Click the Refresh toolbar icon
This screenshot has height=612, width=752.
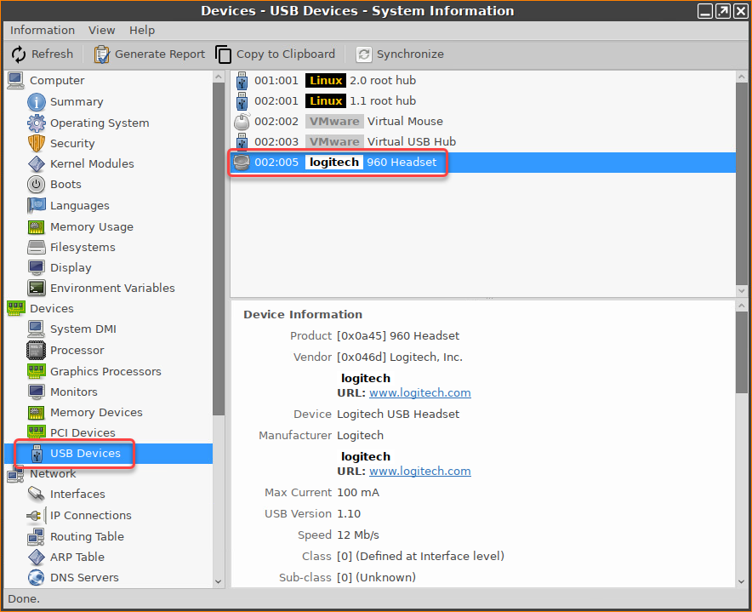click(x=19, y=54)
